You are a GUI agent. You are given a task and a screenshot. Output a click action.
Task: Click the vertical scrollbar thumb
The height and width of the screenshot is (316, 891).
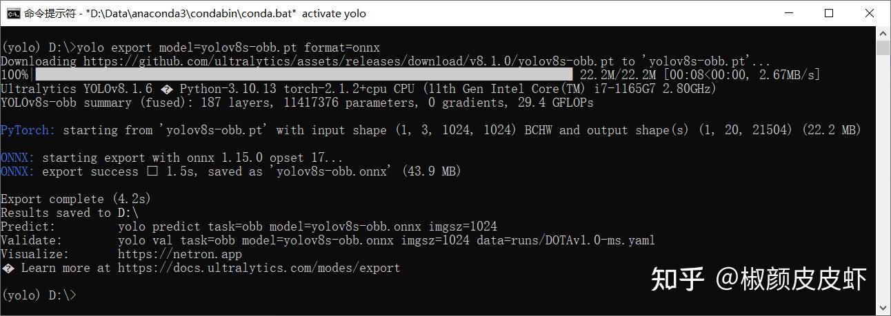(x=883, y=48)
